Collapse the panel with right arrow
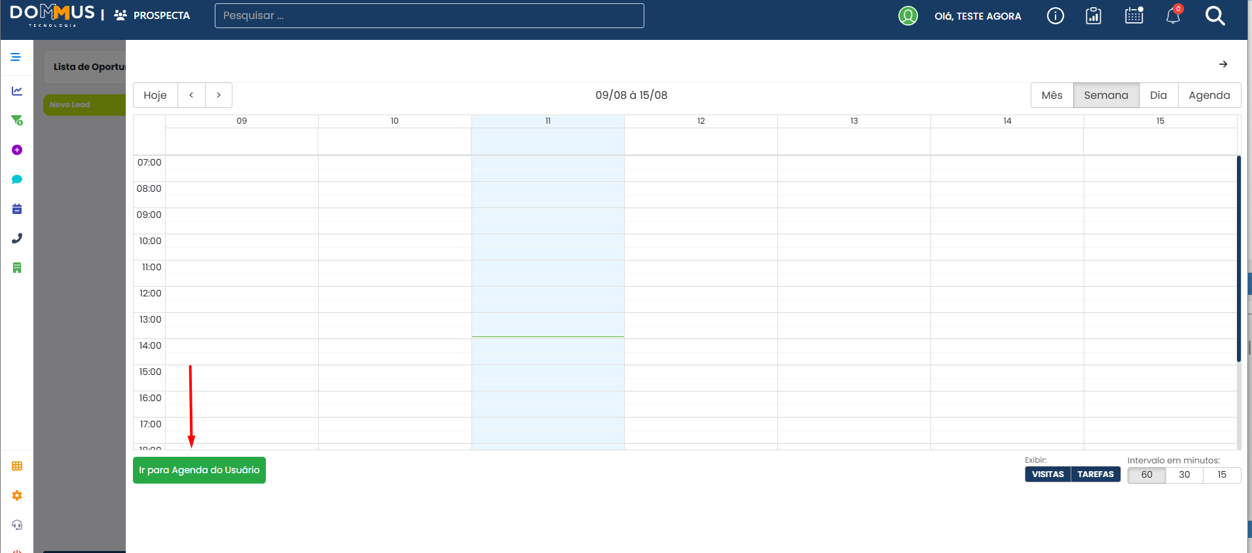The width and height of the screenshot is (1252, 553). click(1223, 64)
